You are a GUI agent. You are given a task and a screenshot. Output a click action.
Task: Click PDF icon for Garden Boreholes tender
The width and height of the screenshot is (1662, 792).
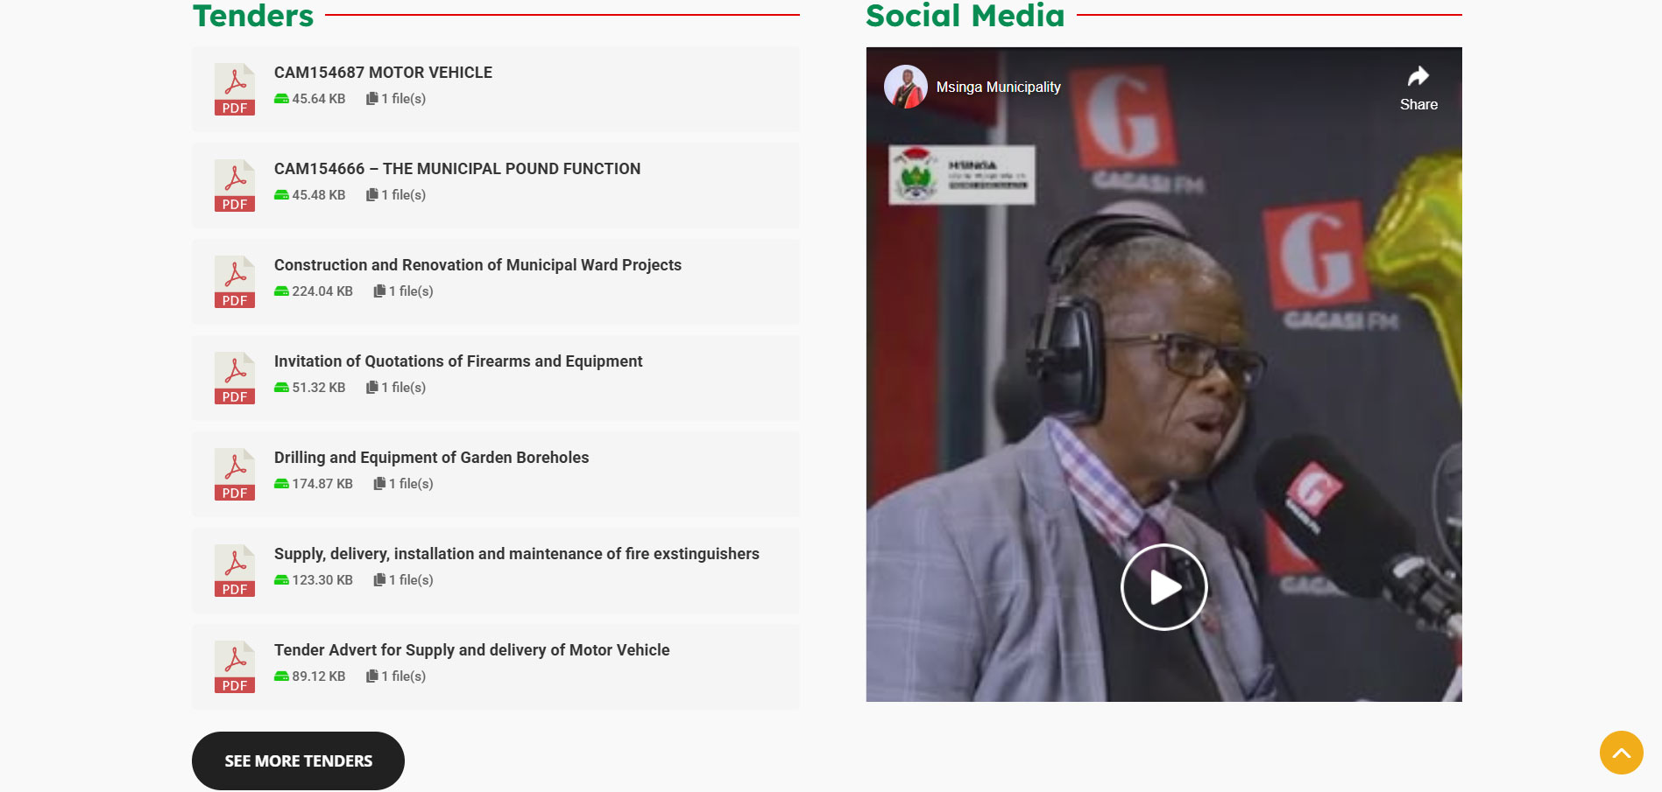[x=234, y=474]
